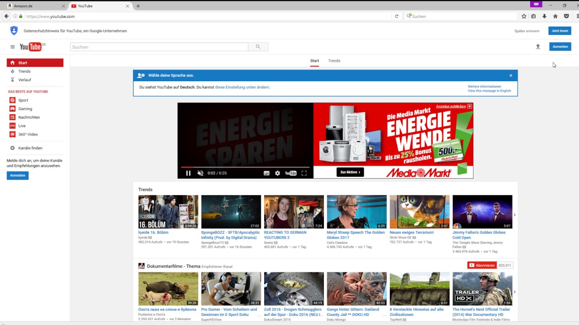
Task: Open Meryl Streep Speech thumbnail
Action: click(x=357, y=212)
